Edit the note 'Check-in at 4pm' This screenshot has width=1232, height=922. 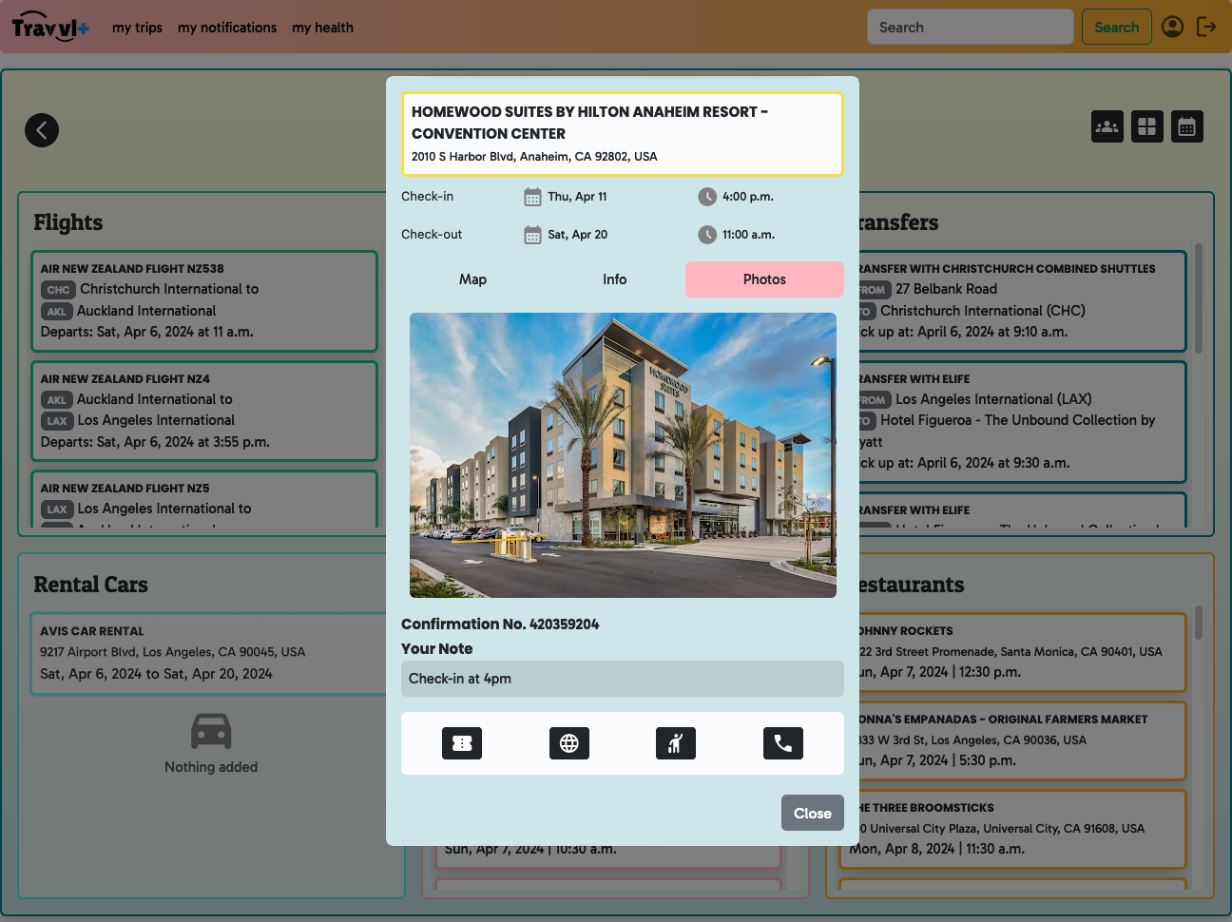(x=623, y=679)
